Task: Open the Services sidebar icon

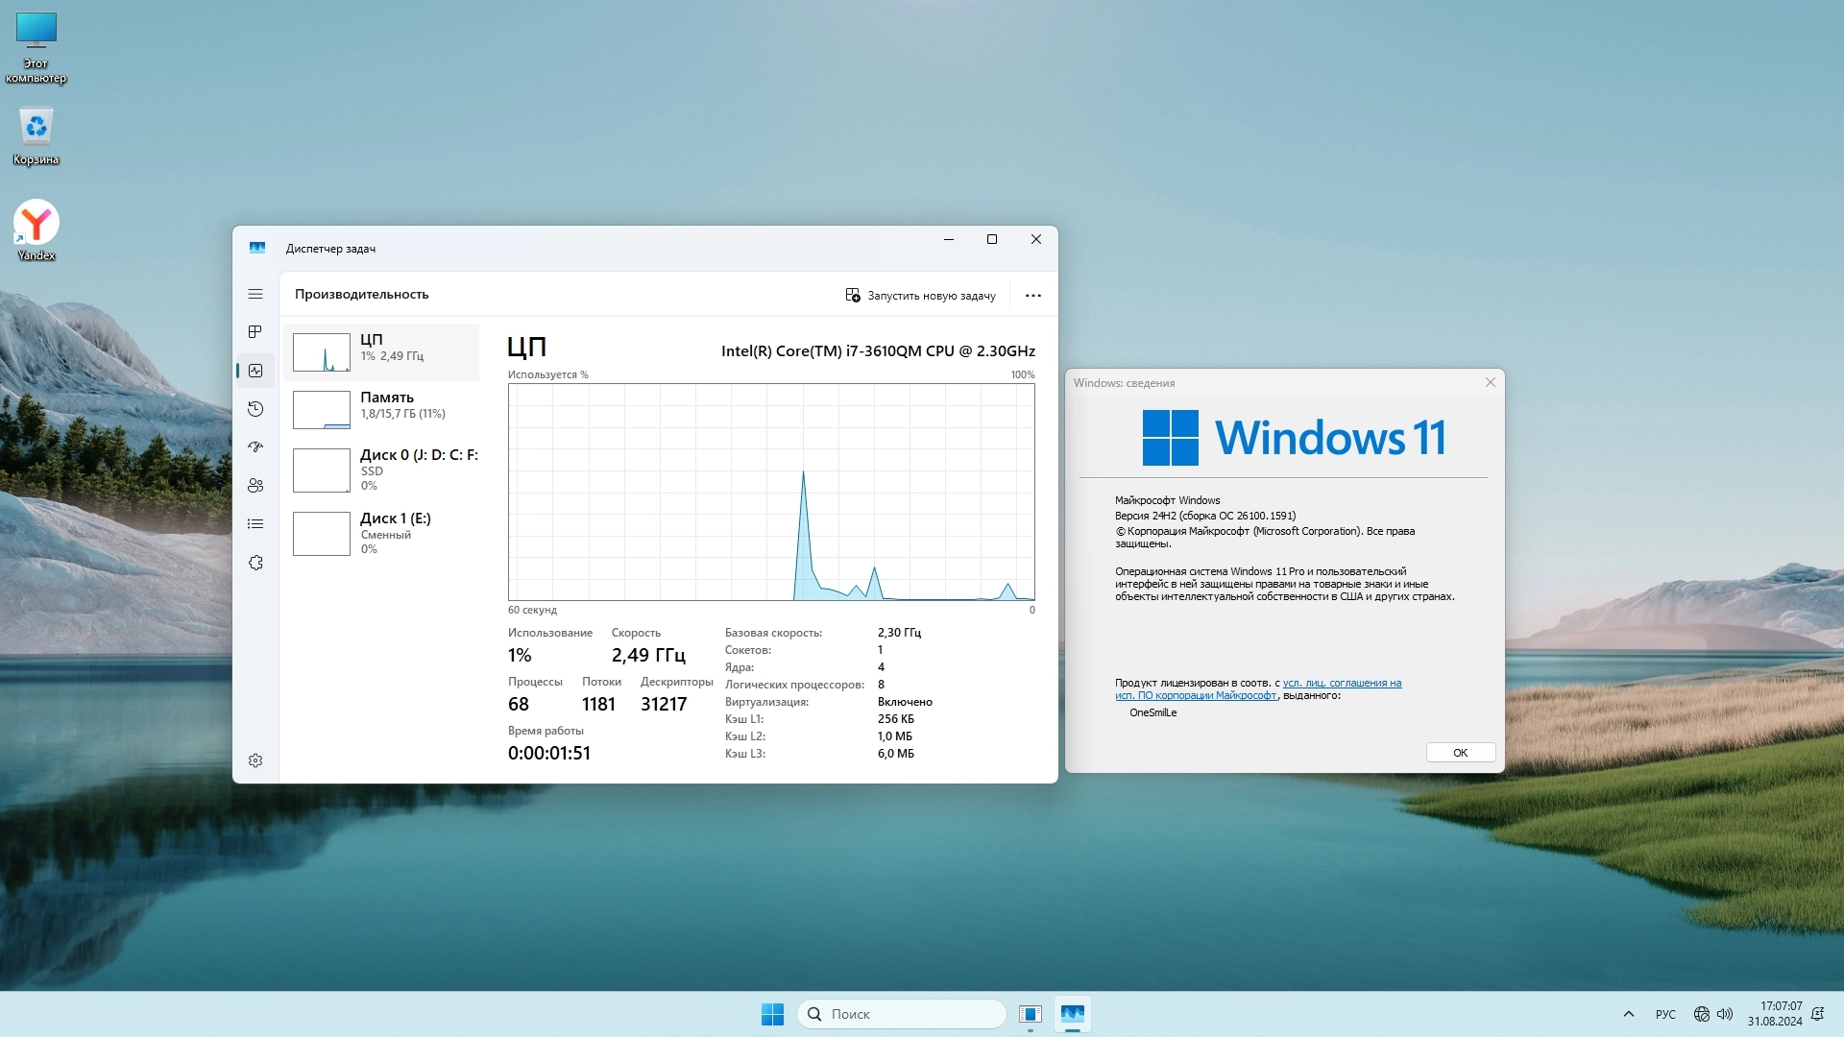Action: (255, 563)
